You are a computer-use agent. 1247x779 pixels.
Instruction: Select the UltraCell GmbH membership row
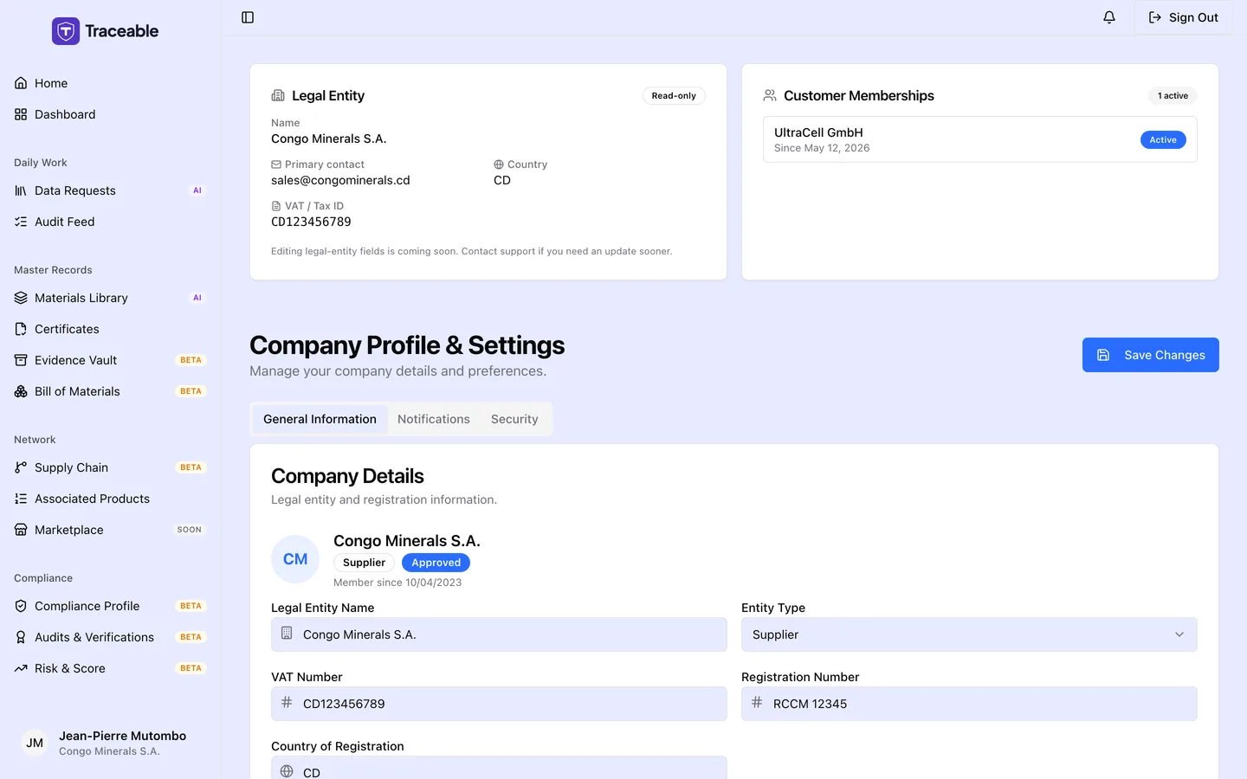tap(980, 139)
